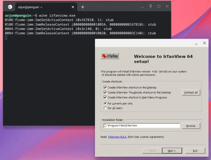Toggle shortcut in Start Menu Programs checkbox
The image size is (211, 160).
[x=105, y=97]
